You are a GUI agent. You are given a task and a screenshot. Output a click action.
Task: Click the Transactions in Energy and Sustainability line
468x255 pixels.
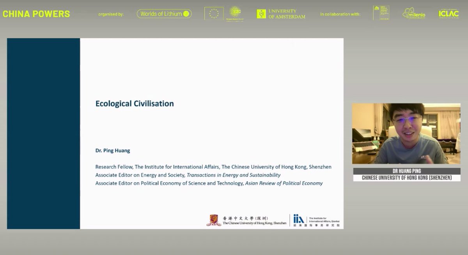[188, 175]
